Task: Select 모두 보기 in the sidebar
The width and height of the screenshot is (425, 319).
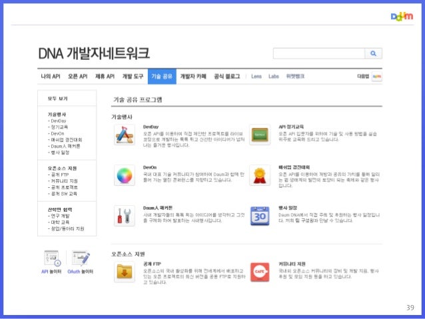Action: point(58,99)
